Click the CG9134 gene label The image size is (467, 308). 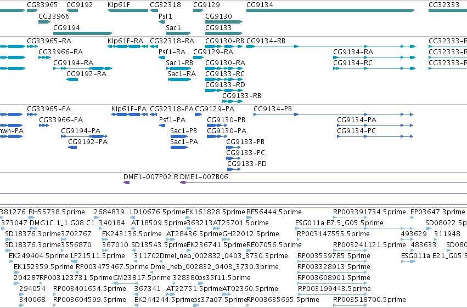pyautogui.click(x=260, y=5)
